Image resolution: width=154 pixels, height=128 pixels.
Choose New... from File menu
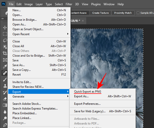coord(39,10)
